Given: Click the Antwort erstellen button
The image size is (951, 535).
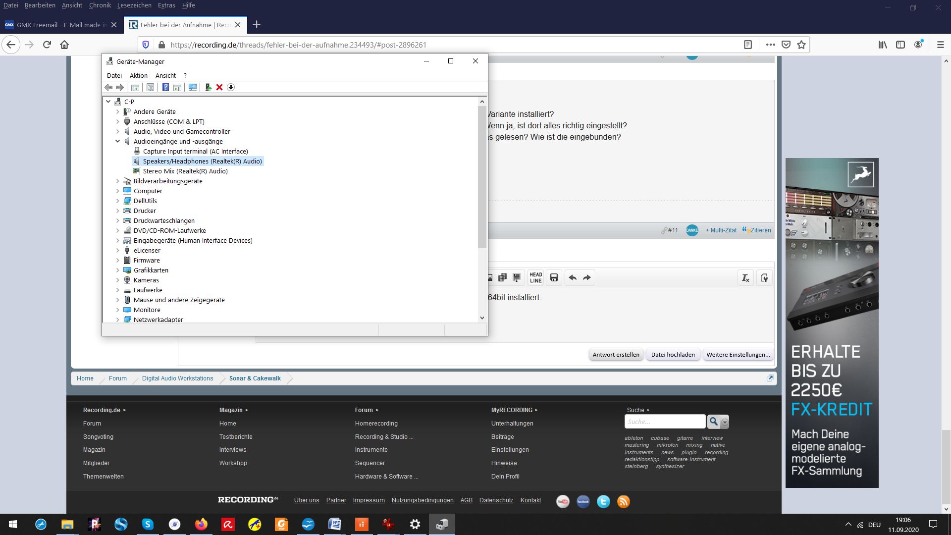Looking at the screenshot, I should 616,355.
